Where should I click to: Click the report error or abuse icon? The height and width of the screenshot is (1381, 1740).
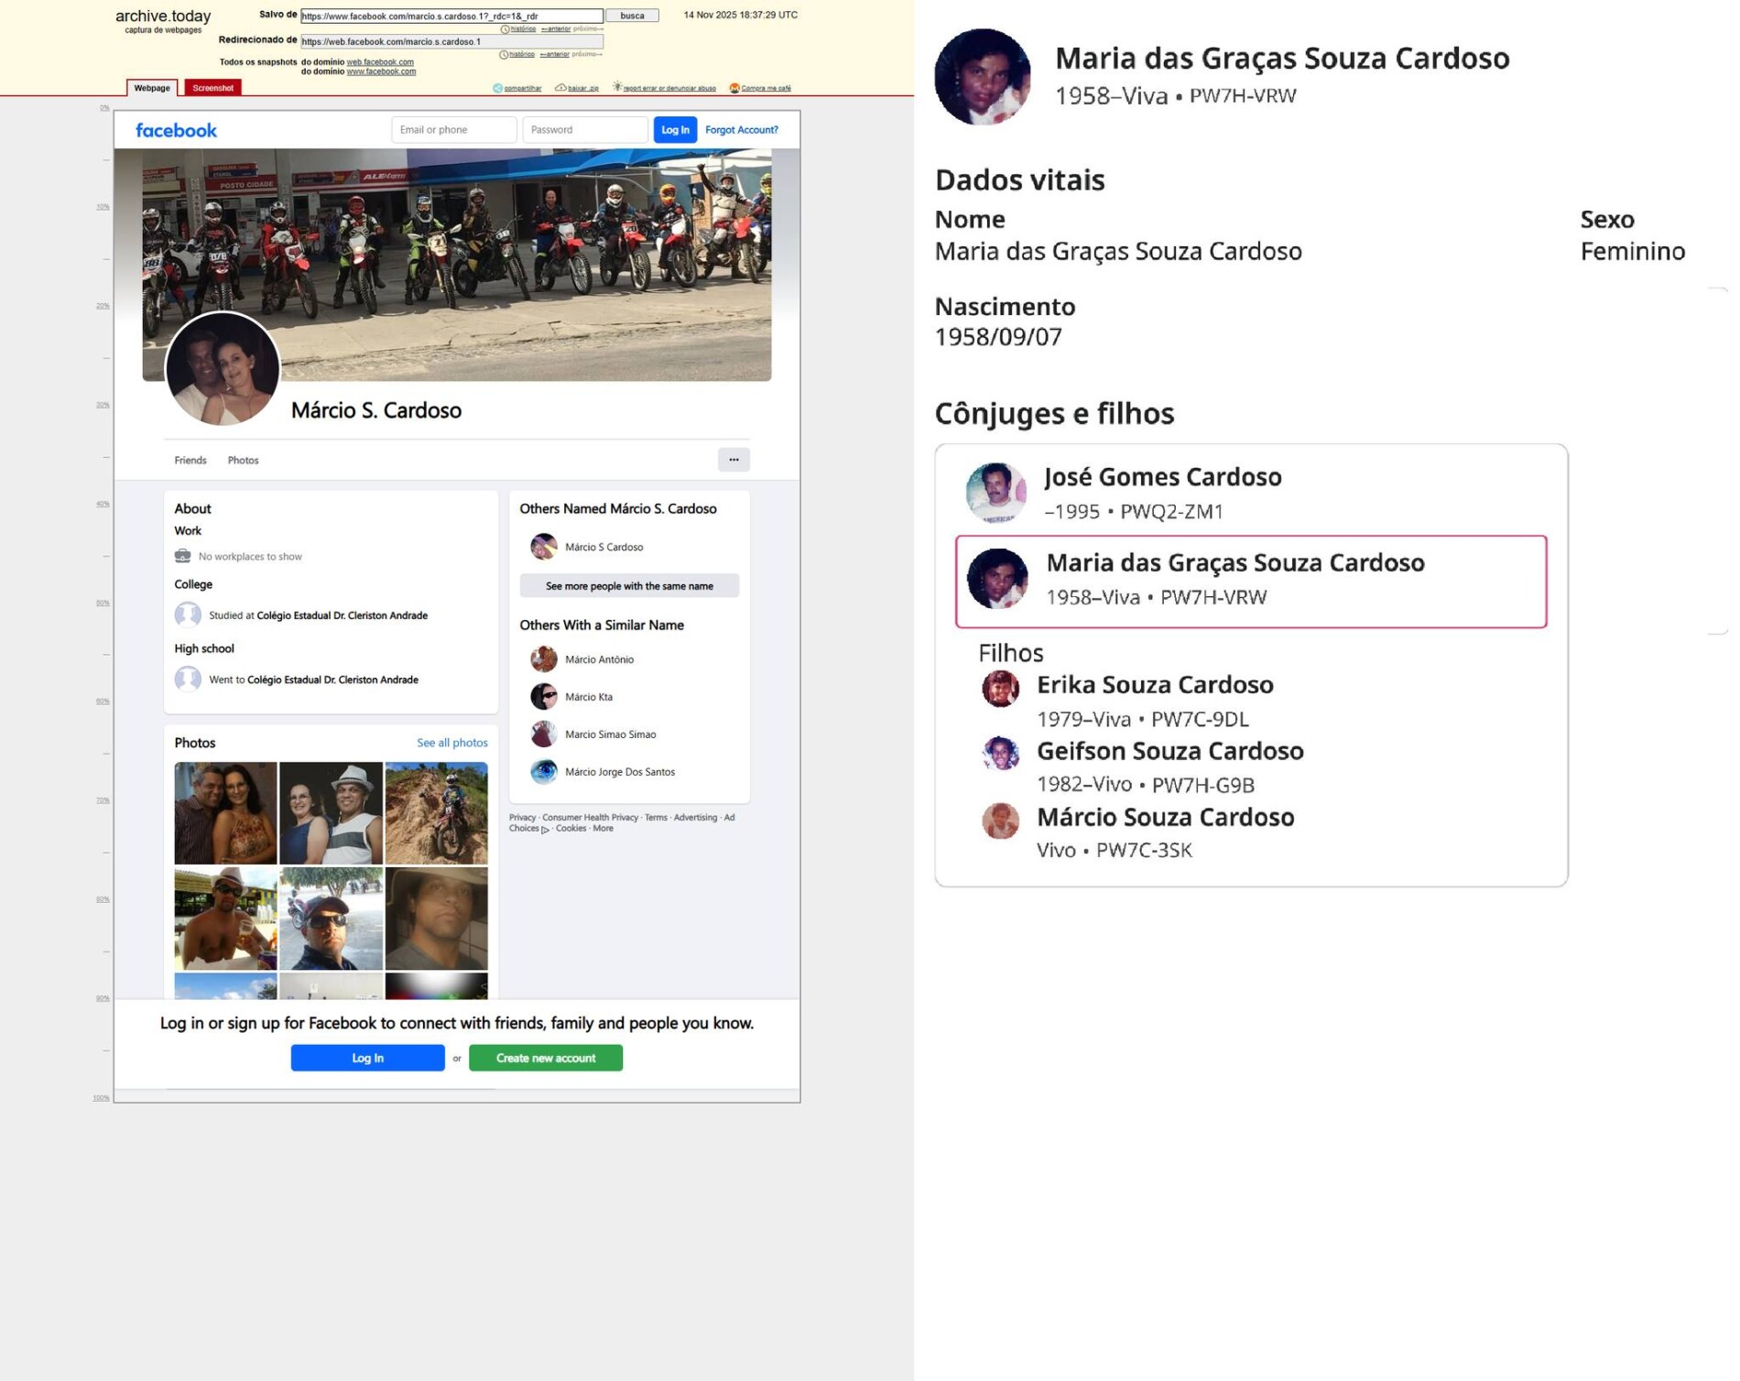click(x=617, y=88)
